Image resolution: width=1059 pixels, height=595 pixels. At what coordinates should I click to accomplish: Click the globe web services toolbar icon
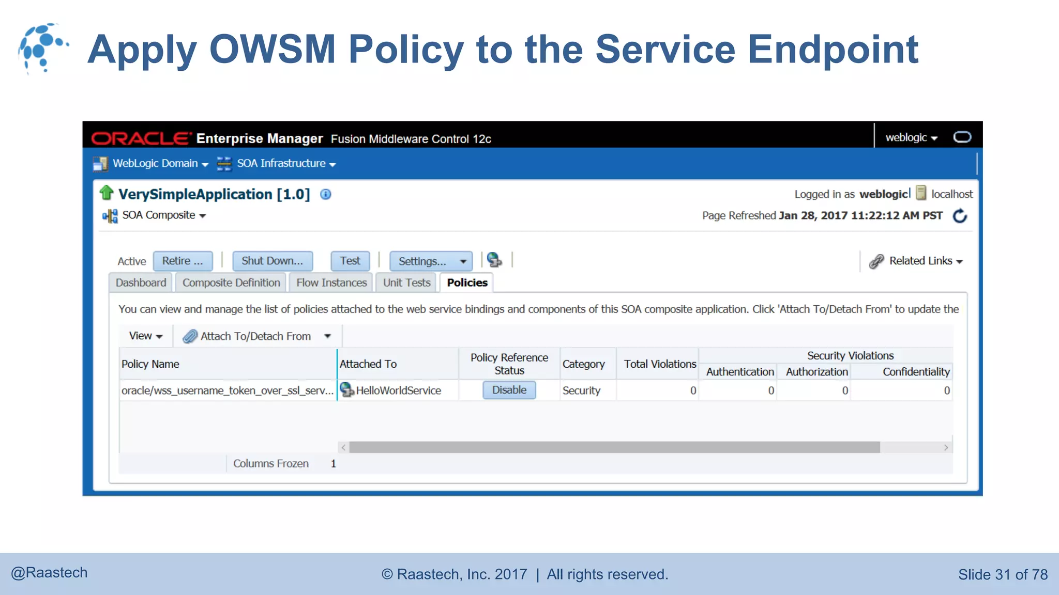(495, 260)
